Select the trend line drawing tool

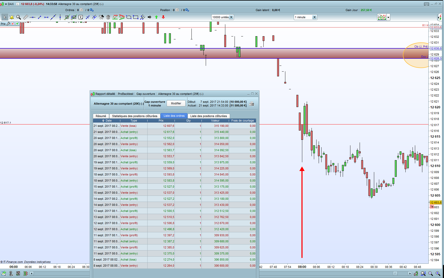[x=53, y=17]
